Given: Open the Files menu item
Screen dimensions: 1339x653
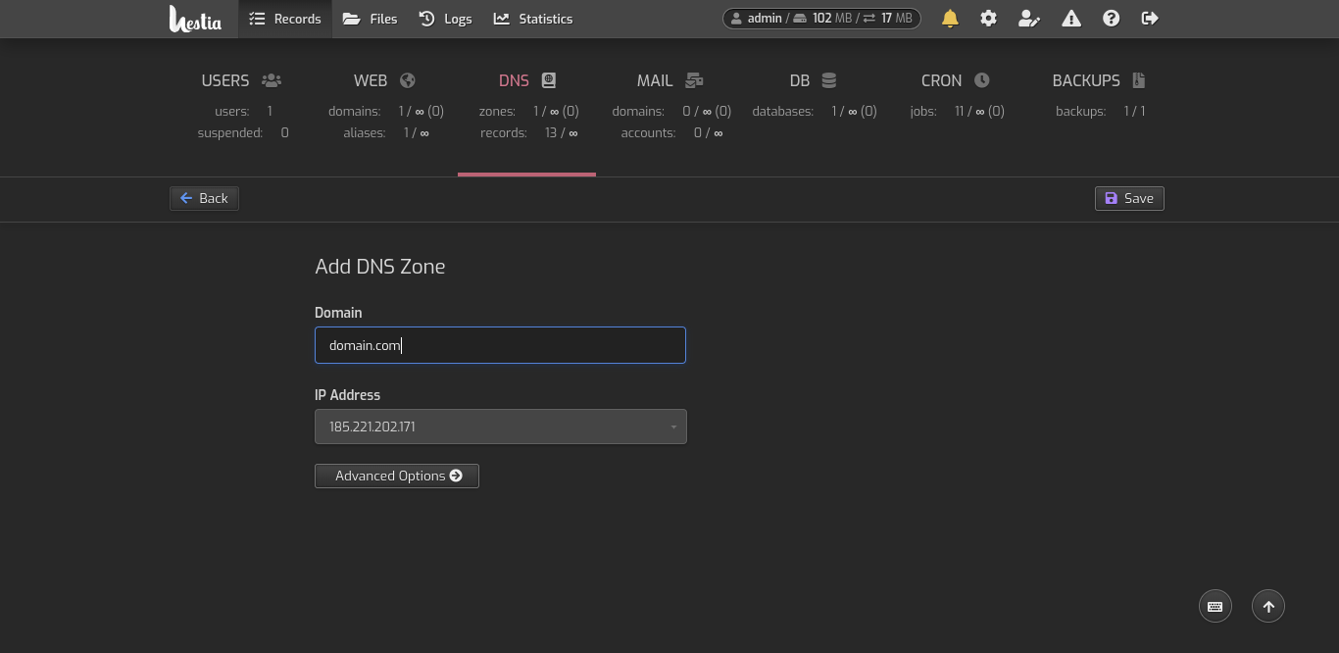Looking at the screenshot, I should tap(370, 19).
